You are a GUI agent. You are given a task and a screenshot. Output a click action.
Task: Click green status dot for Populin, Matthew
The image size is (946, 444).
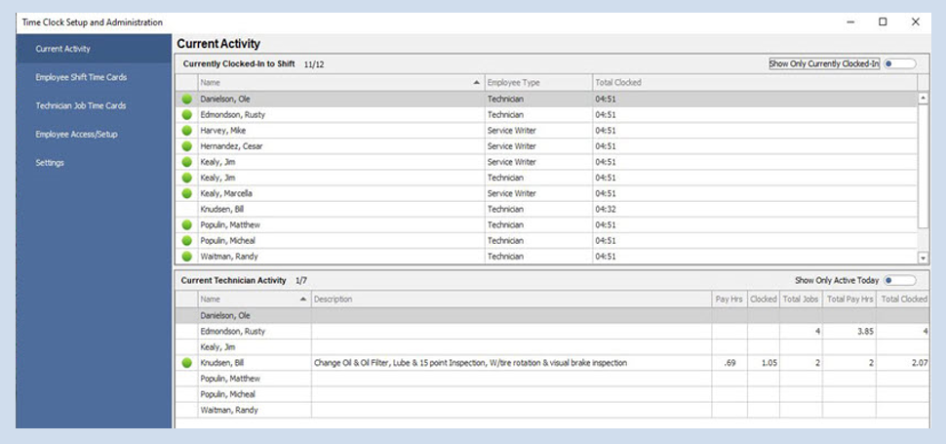click(x=186, y=224)
